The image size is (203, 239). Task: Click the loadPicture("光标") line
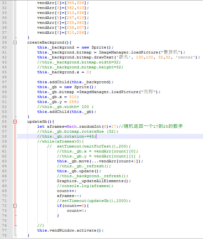click(x=99, y=92)
